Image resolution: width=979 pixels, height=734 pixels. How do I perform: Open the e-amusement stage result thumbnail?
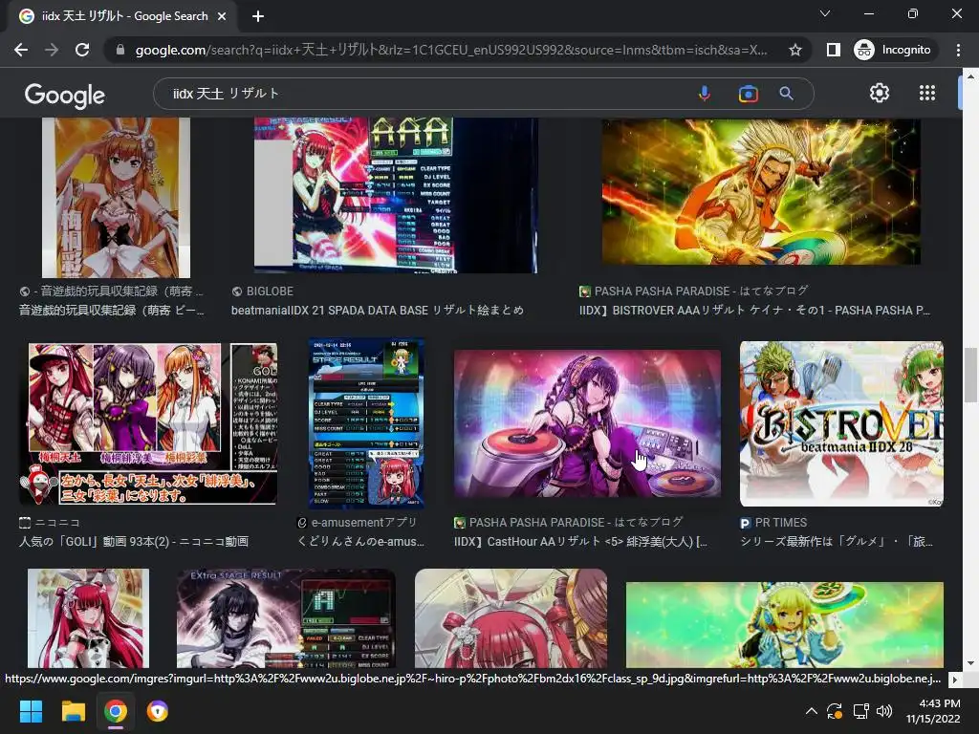click(366, 423)
